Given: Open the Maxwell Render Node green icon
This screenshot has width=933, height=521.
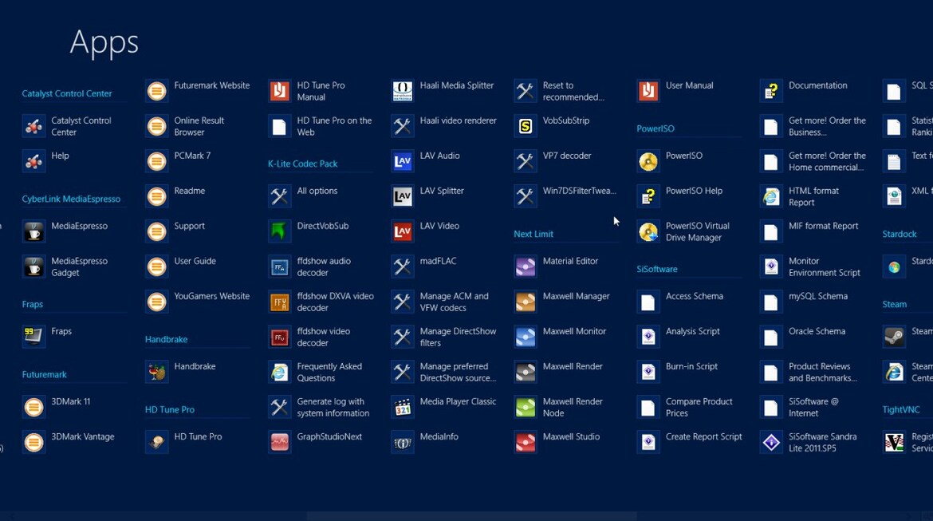Looking at the screenshot, I should tap(526, 407).
